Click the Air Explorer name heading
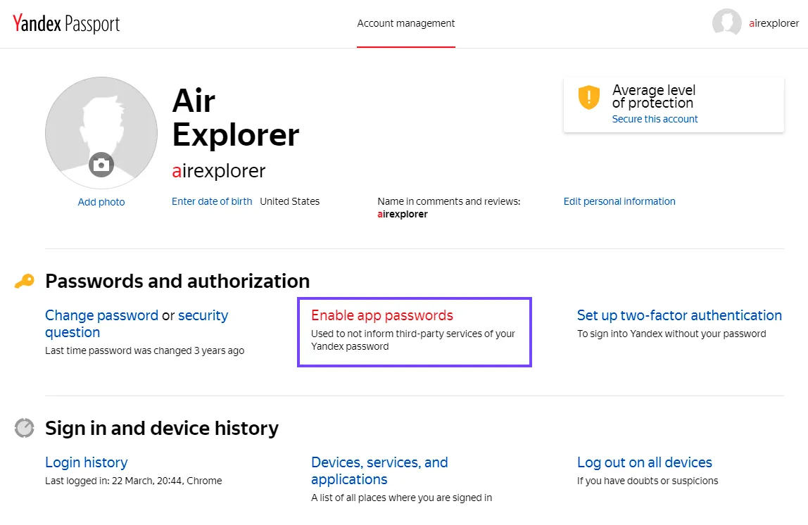This screenshot has width=808, height=525. 236,118
